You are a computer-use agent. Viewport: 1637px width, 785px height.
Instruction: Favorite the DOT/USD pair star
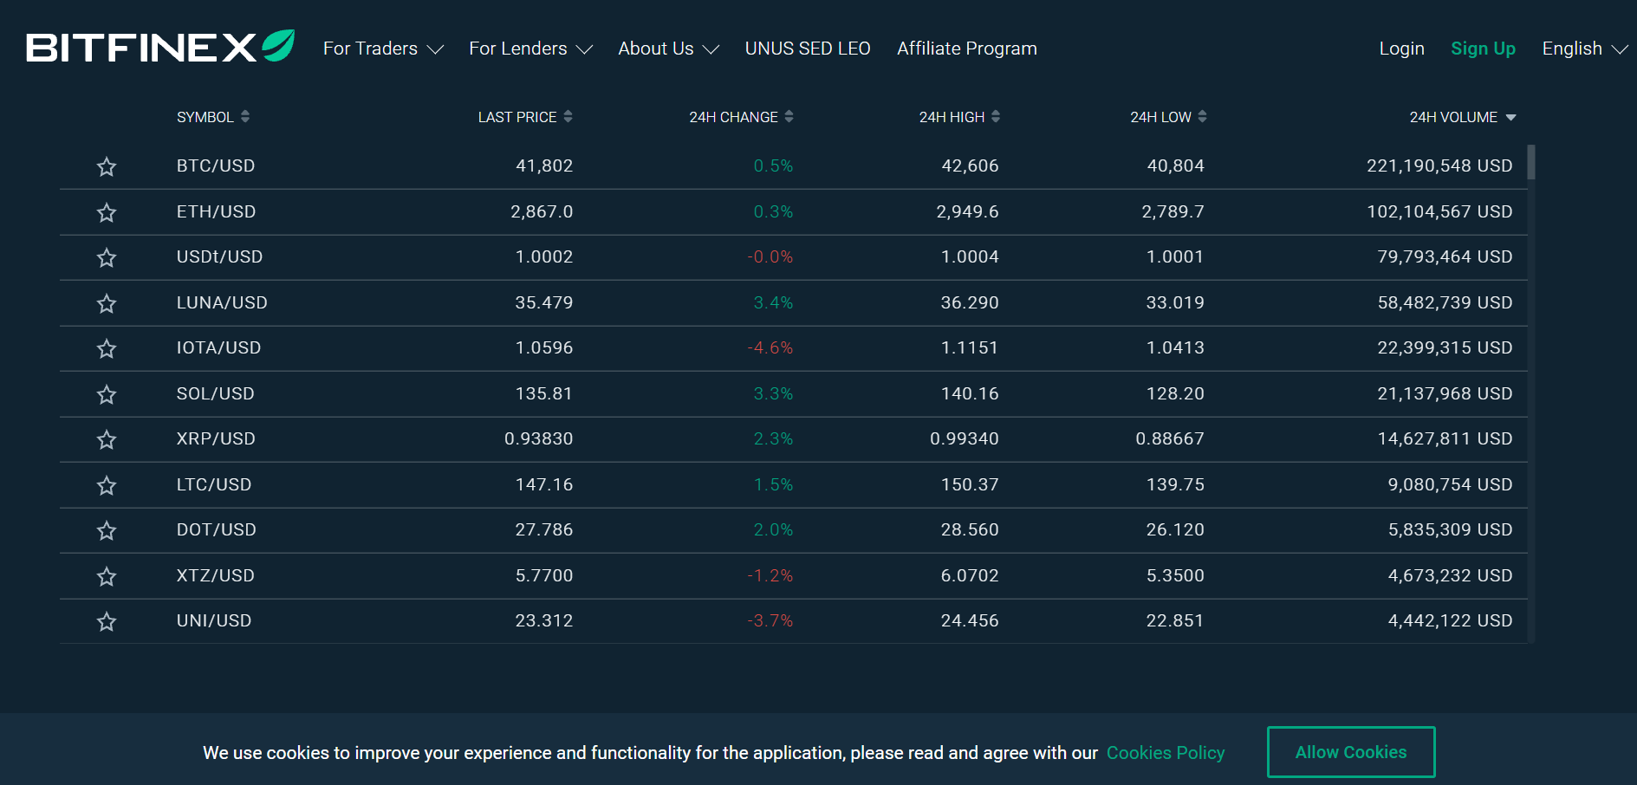(x=107, y=530)
